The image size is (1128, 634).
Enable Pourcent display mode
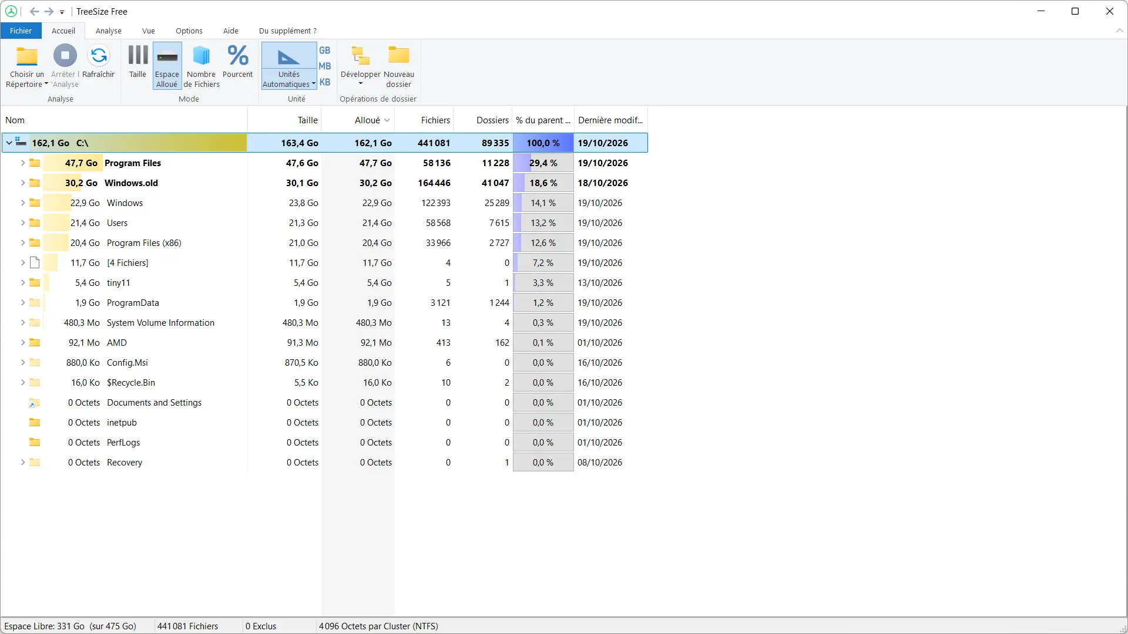pos(237,66)
